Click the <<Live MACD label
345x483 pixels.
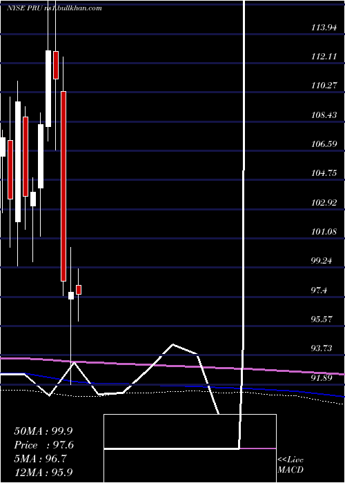click(x=290, y=465)
